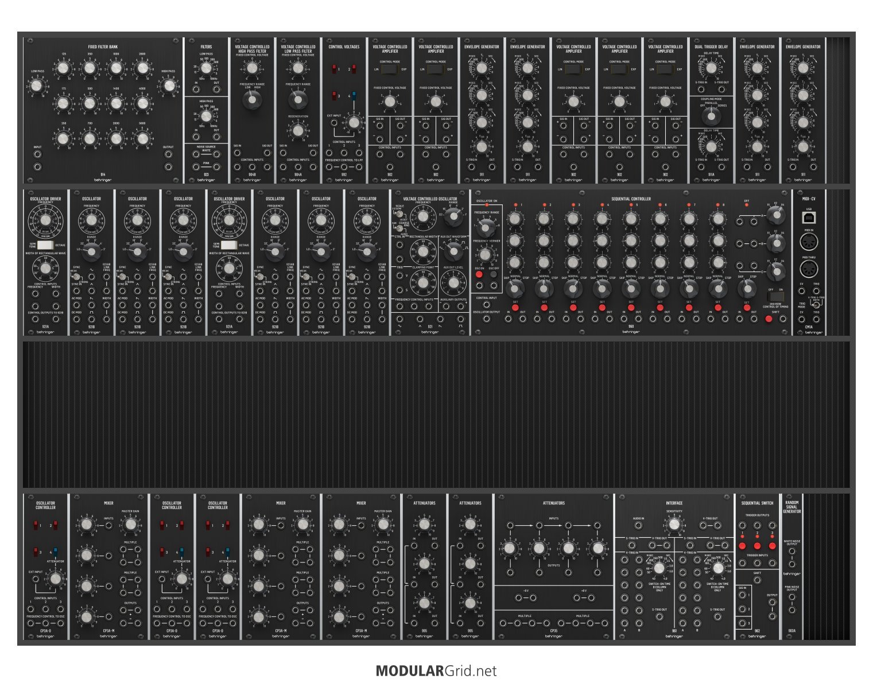Click the LOW PASS knob on Fixed Filter Bank
Image resolution: width=873 pixels, height=683 pixels.
click(37, 87)
